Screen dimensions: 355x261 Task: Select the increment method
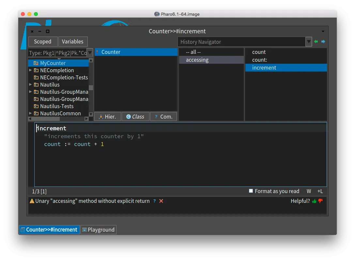click(286, 68)
